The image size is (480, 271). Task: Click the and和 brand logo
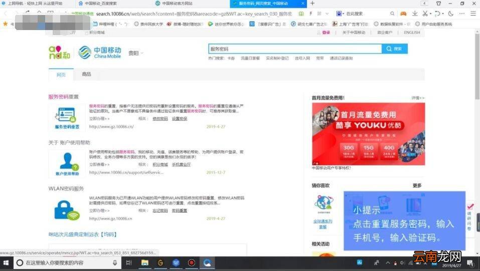point(59,53)
